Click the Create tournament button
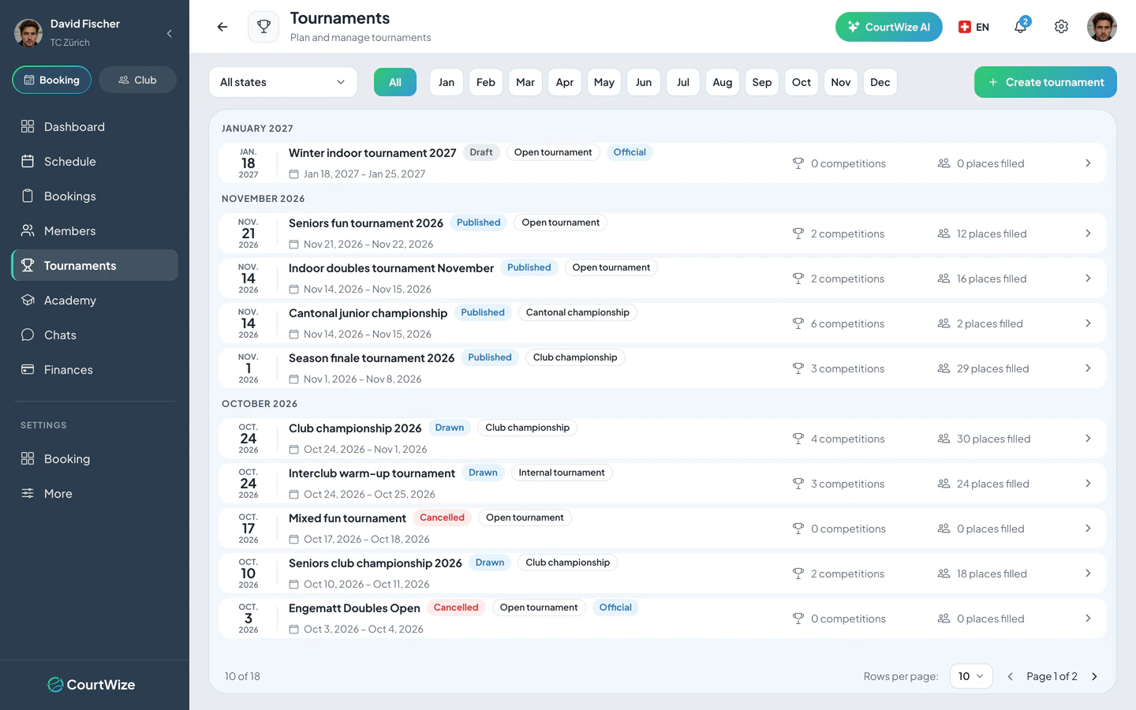 [1045, 82]
